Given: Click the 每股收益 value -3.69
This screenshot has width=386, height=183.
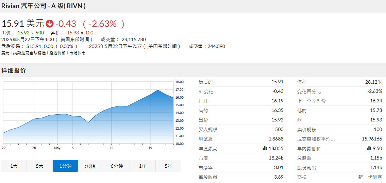Looking at the screenshot, I should pyautogui.click(x=279, y=177).
